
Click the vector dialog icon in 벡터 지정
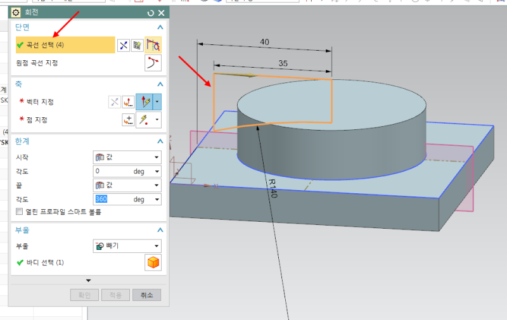(128, 101)
